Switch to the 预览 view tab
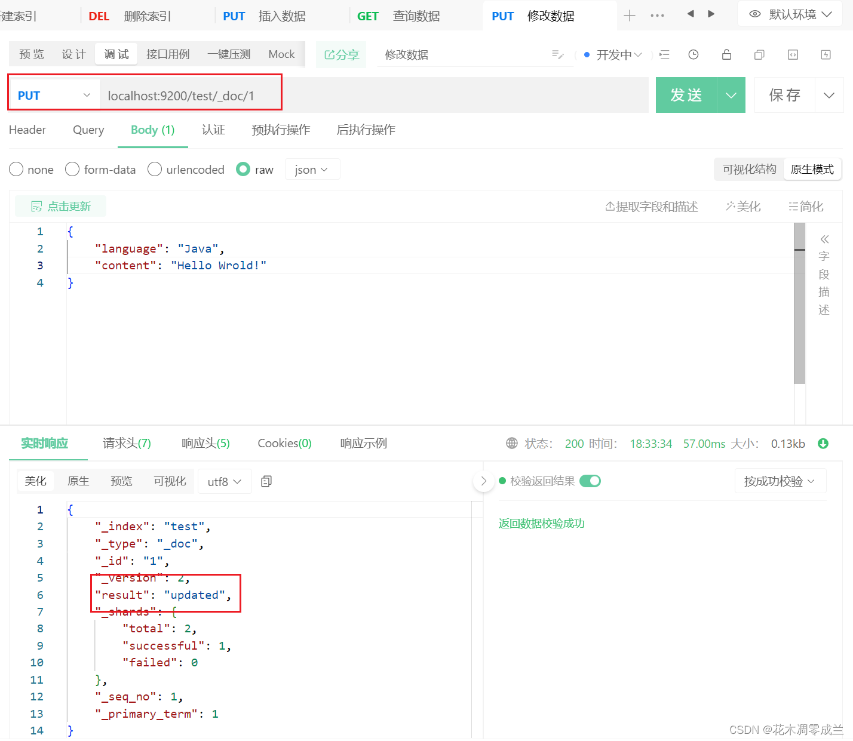Image resolution: width=853 pixels, height=741 pixels. click(32, 54)
